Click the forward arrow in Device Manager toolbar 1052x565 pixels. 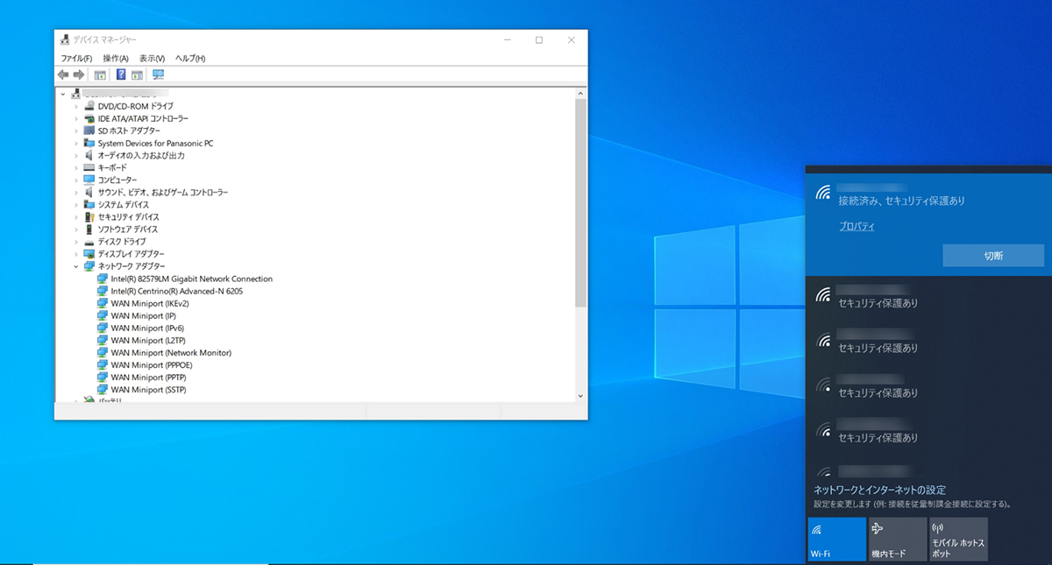(79, 75)
